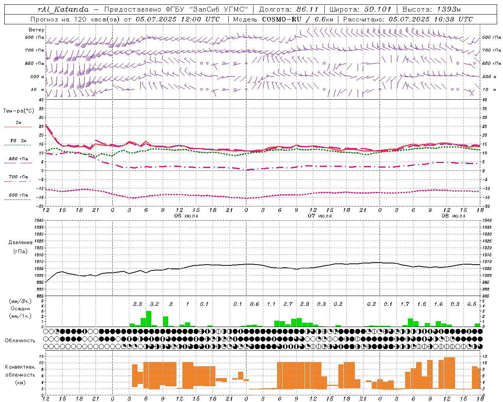Click the Конвективн. облачность panel label

point(20,375)
